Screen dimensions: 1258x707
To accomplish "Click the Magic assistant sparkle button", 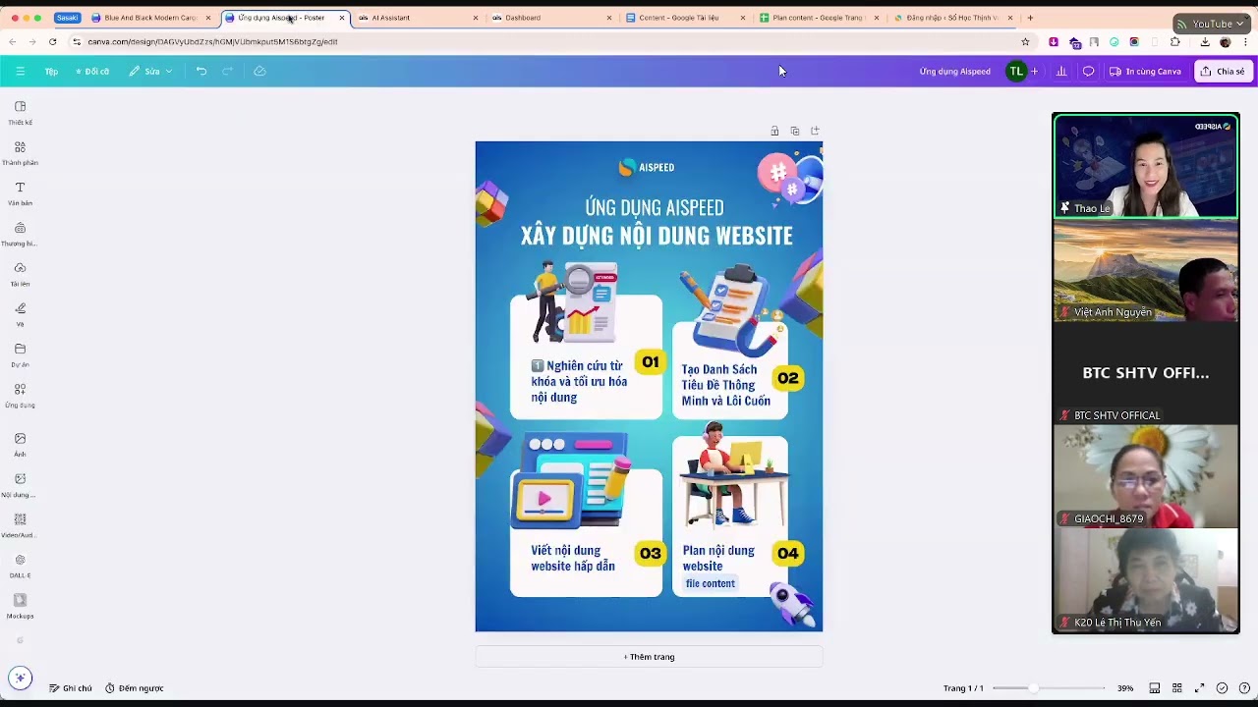I will click(x=20, y=678).
